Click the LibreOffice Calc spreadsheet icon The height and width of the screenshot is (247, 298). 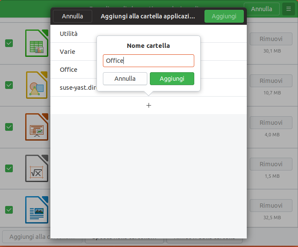pyautogui.click(x=37, y=43)
